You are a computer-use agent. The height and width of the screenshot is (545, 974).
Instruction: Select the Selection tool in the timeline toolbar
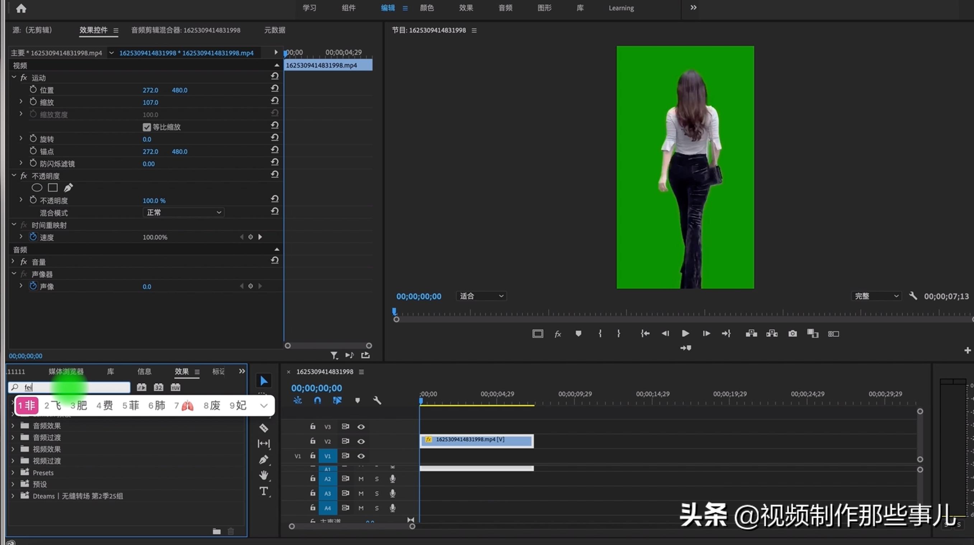click(x=263, y=381)
